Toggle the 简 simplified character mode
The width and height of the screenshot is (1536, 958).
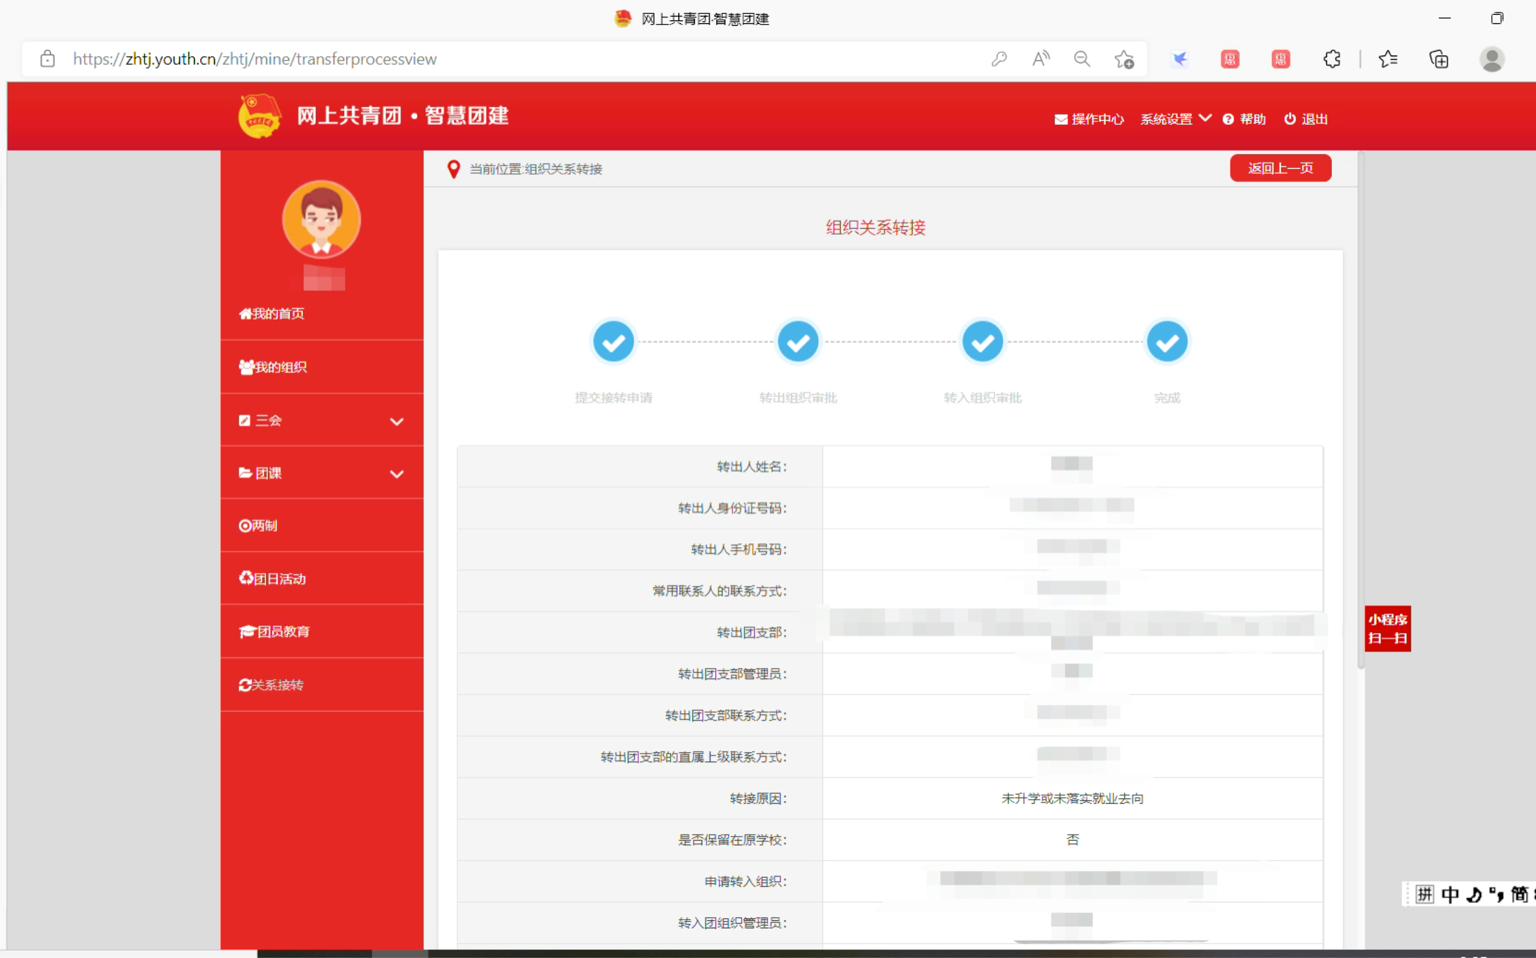point(1520,894)
